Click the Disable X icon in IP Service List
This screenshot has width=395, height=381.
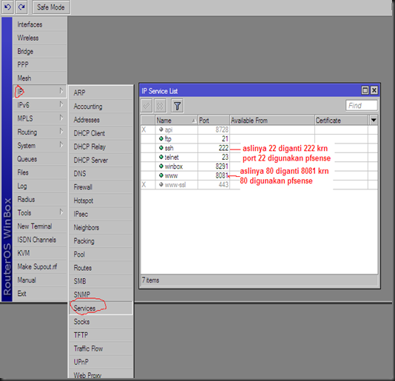click(x=160, y=106)
